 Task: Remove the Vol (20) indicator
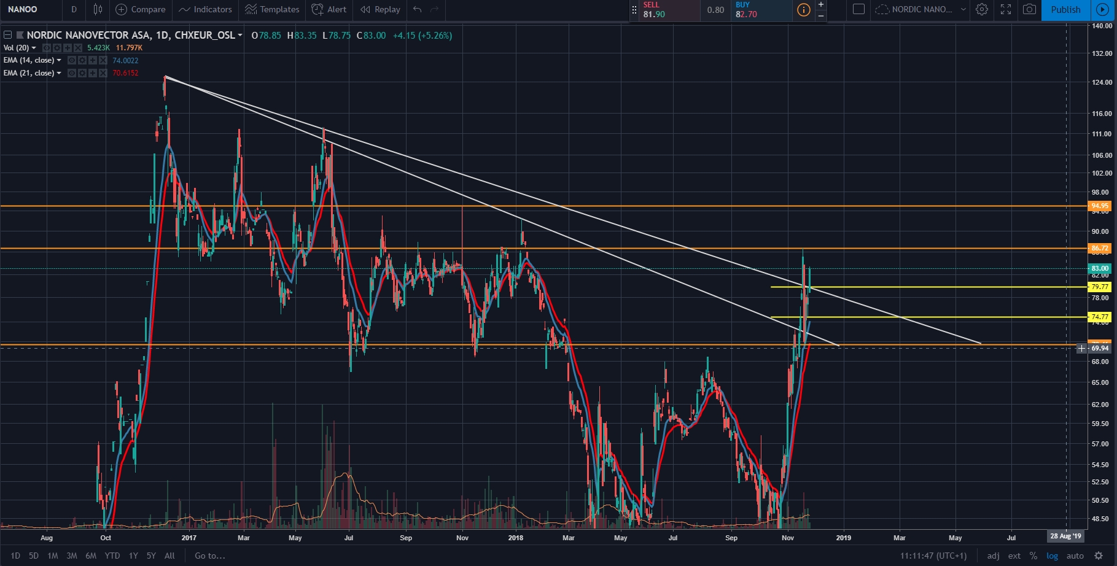[78, 48]
